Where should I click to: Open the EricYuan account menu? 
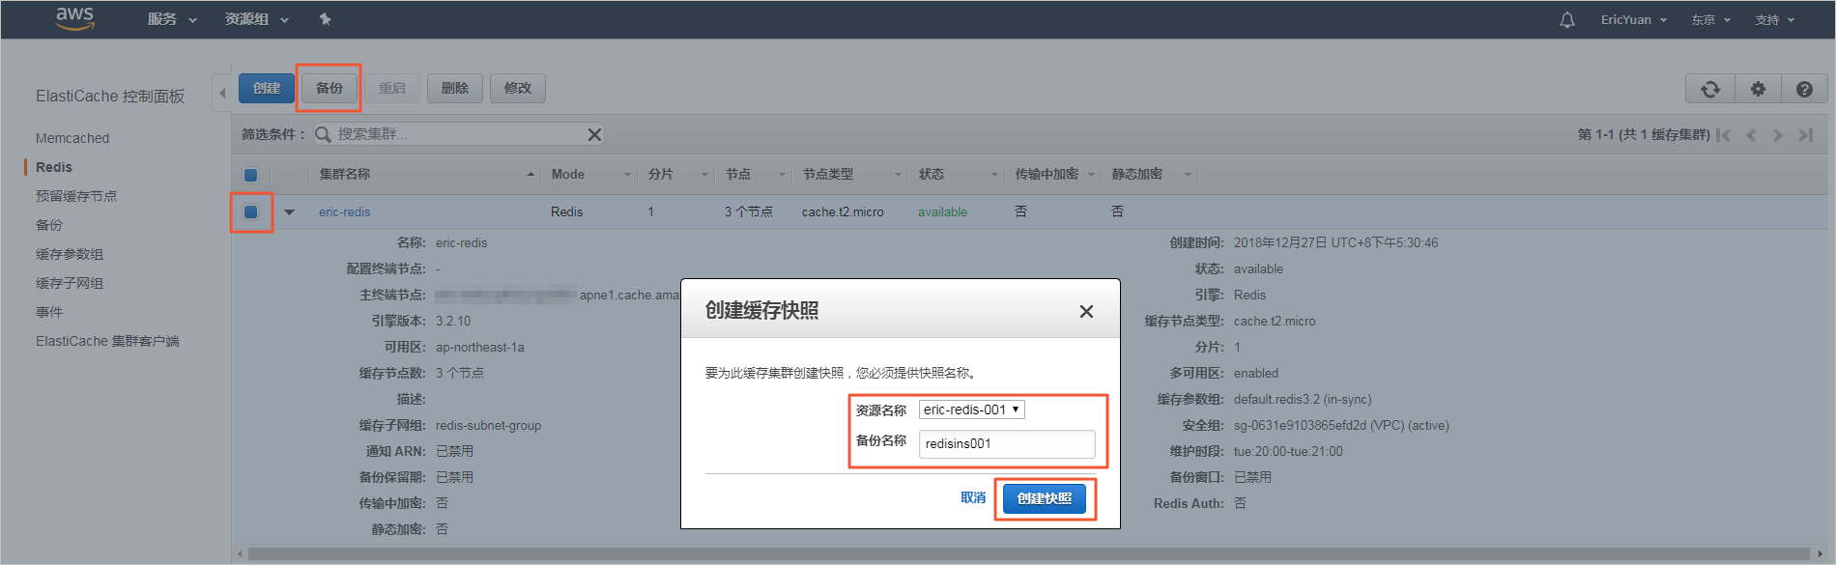point(1633,19)
